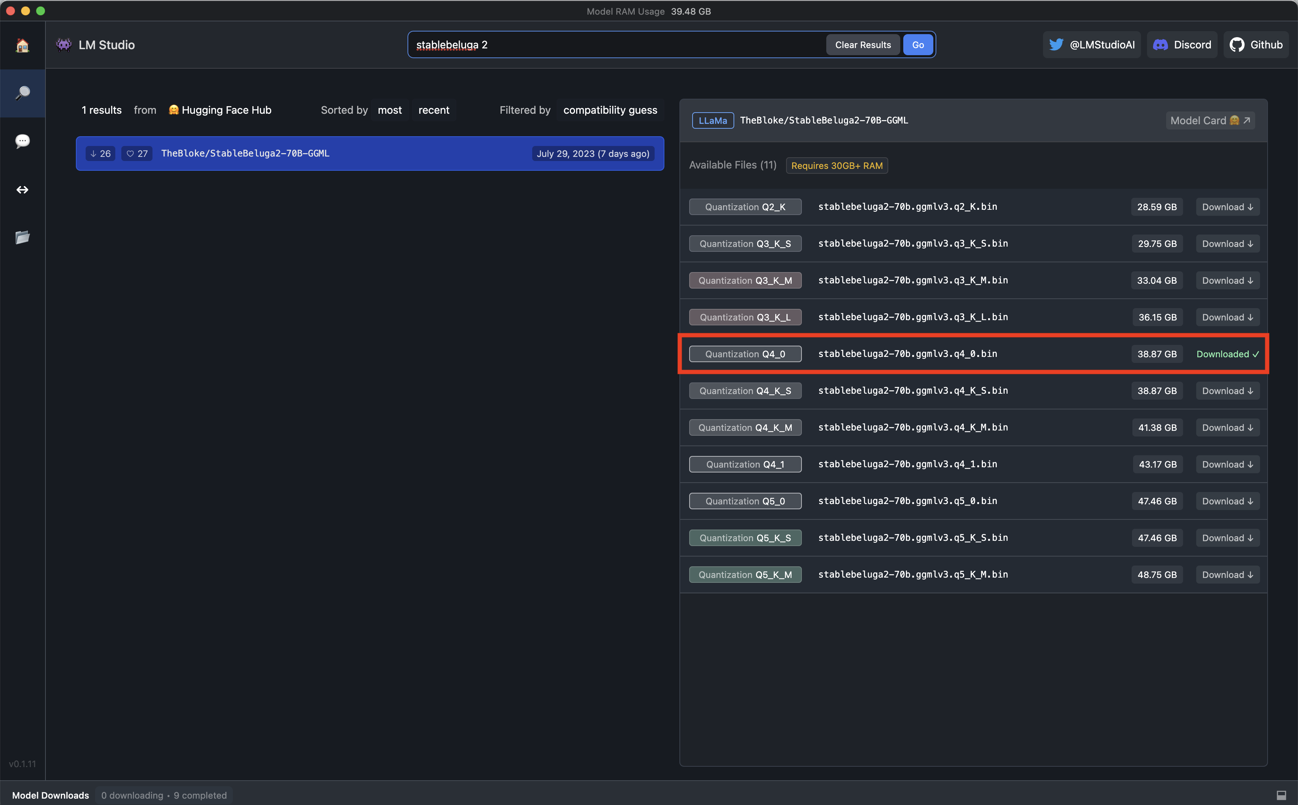Open the local server arrows sidebar icon
This screenshot has width=1298, height=805.
coord(23,190)
